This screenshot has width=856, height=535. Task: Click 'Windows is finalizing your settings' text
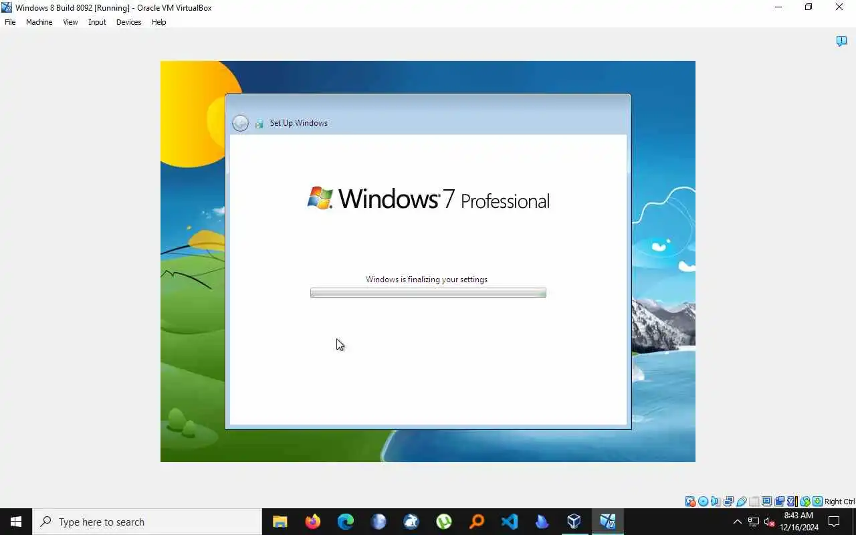(427, 280)
